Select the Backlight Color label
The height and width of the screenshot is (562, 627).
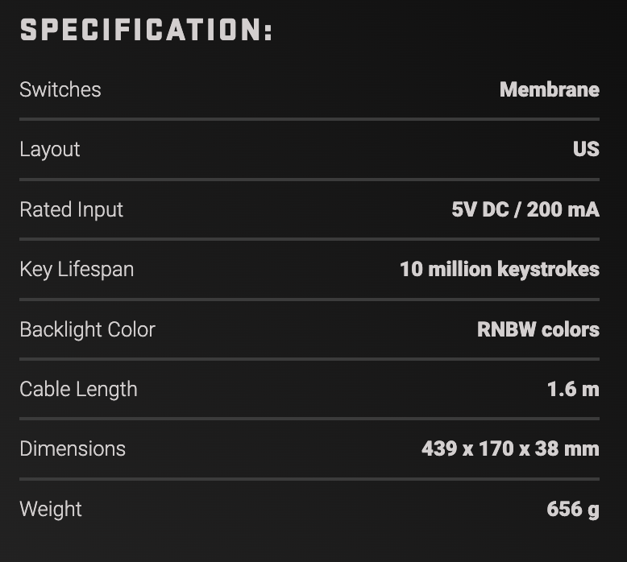[x=87, y=329]
